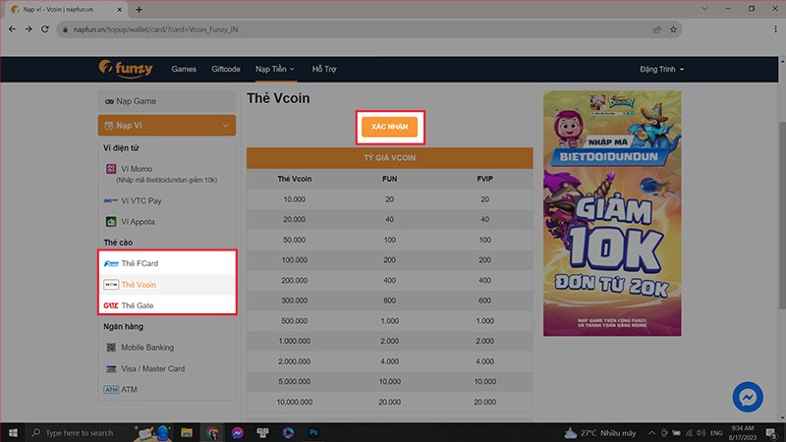Reload the page
786x442 pixels.
tap(45, 29)
